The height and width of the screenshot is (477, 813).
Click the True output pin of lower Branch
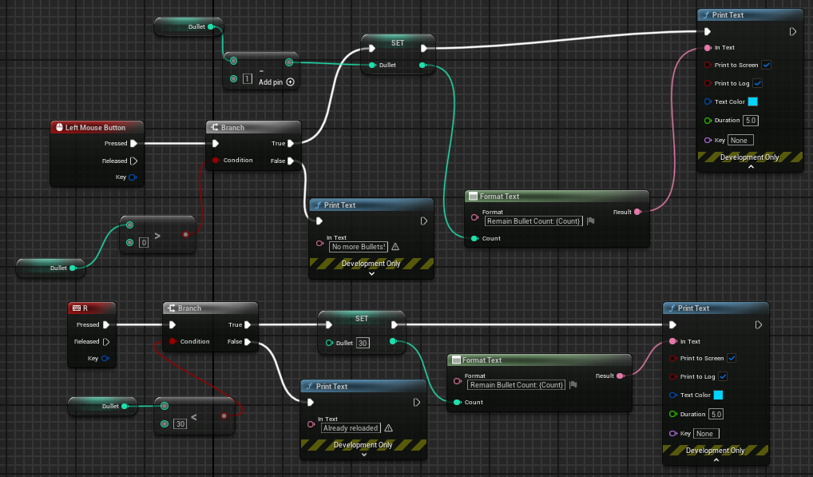tap(248, 324)
